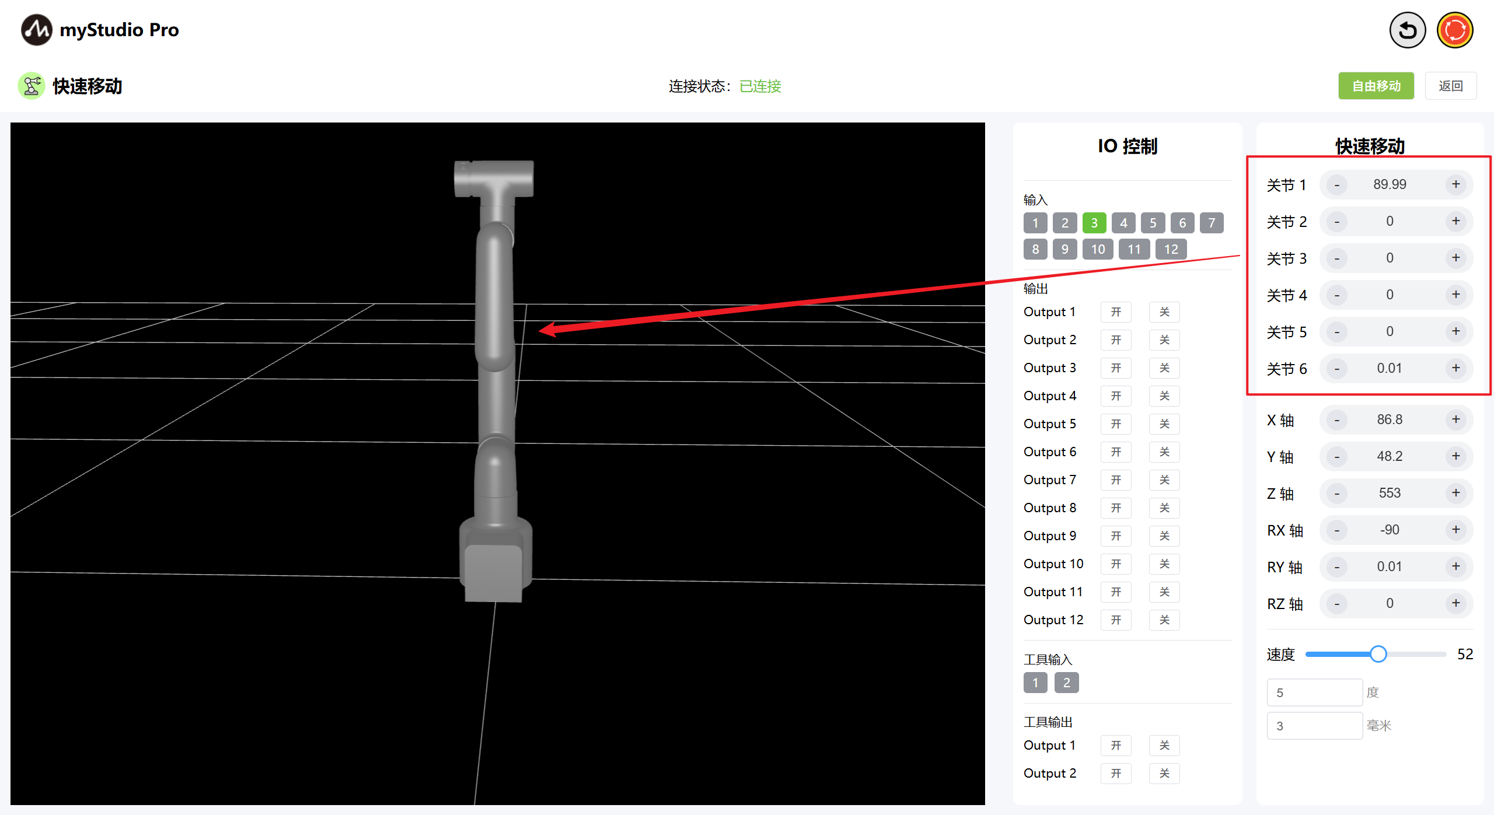This screenshot has height=815, width=1494.
Task: Turn on Output 1 with 开
Action: [x=1115, y=312]
